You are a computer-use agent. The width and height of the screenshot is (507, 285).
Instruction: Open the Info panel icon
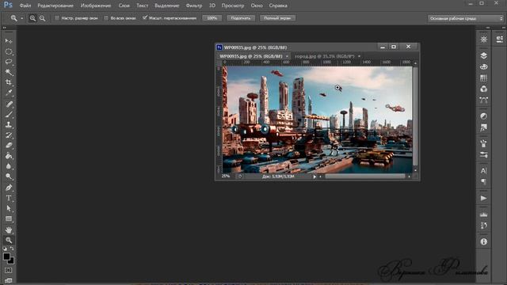pyautogui.click(x=484, y=241)
